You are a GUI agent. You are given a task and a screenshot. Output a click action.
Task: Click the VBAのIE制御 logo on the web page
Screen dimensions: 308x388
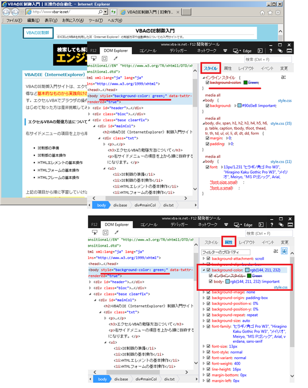click(38, 33)
